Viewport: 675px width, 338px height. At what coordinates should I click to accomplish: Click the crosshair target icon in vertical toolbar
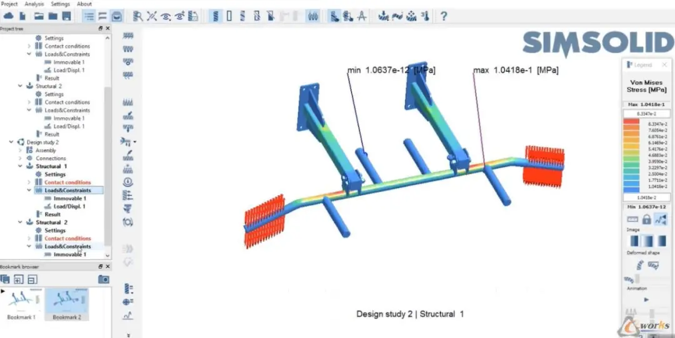(x=127, y=302)
